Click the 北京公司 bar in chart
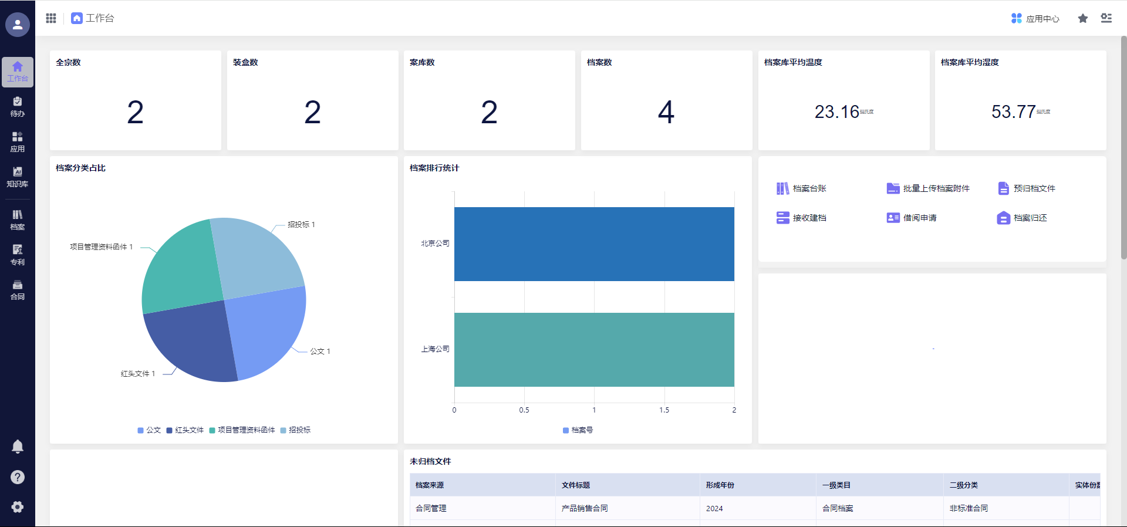The height and width of the screenshot is (527, 1127). (x=594, y=244)
